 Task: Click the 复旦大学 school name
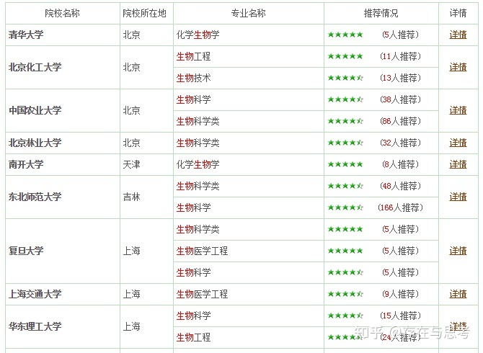click(26, 251)
